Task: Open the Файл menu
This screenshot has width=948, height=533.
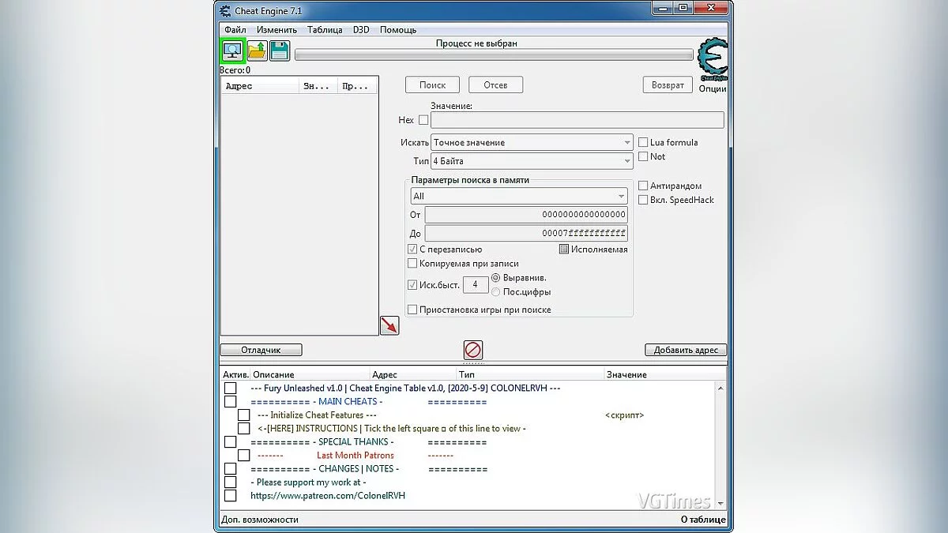Action: tap(234, 29)
